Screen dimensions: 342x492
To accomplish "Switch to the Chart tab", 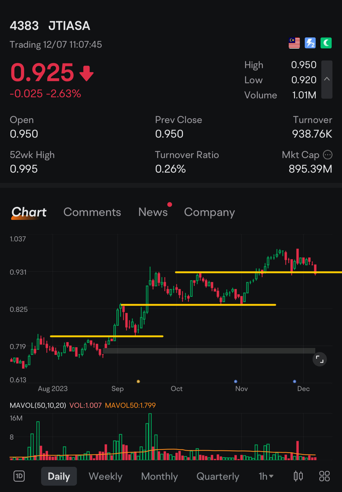I will (29, 212).
